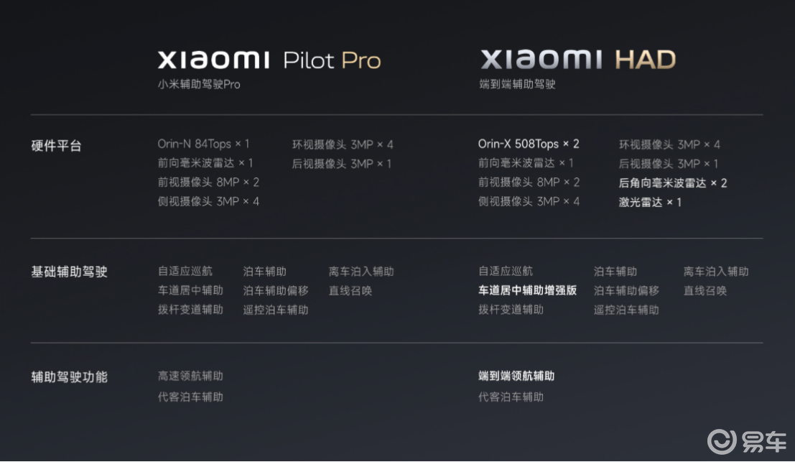Select the 小米辅助驾驶Pro subtitle
Screen dimensions: 795x462
pos(199,84)
